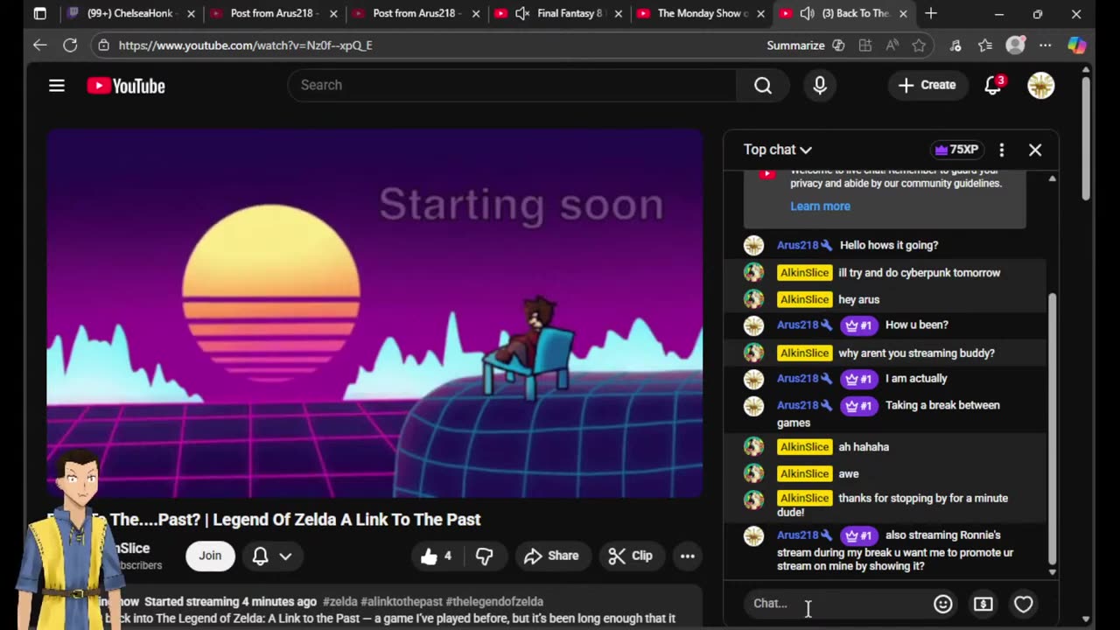This screenshot has height=630, width=1120.
Task: Open the YouTube hamburger guide menu
Action: [57, 86]
